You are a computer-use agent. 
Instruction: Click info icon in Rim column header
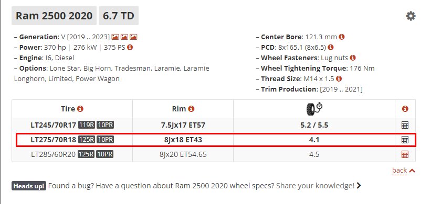click(x=191, y=109)
